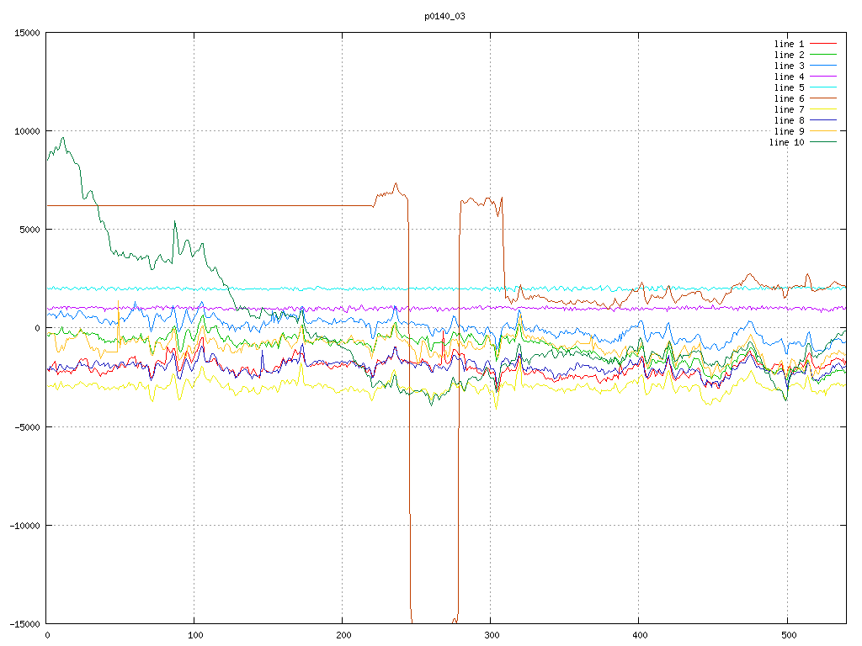The height and width of the screenshot is (646, 862).
Task: Click the 0 tick label on the y-axis
Action: [38, 328]
